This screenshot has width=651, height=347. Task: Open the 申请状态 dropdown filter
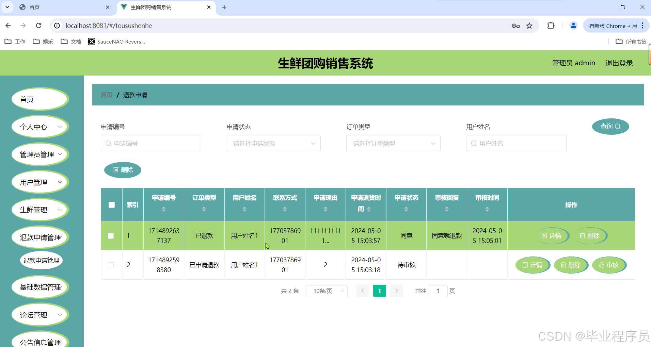tap(274, 144)
